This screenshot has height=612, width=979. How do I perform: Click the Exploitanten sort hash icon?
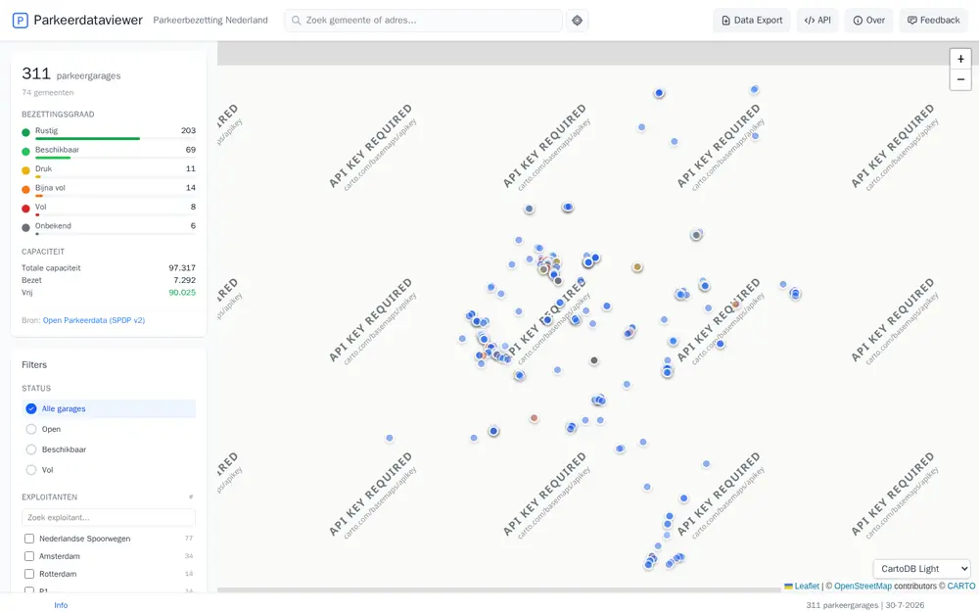pyautogui.click(x=191, y=497)
